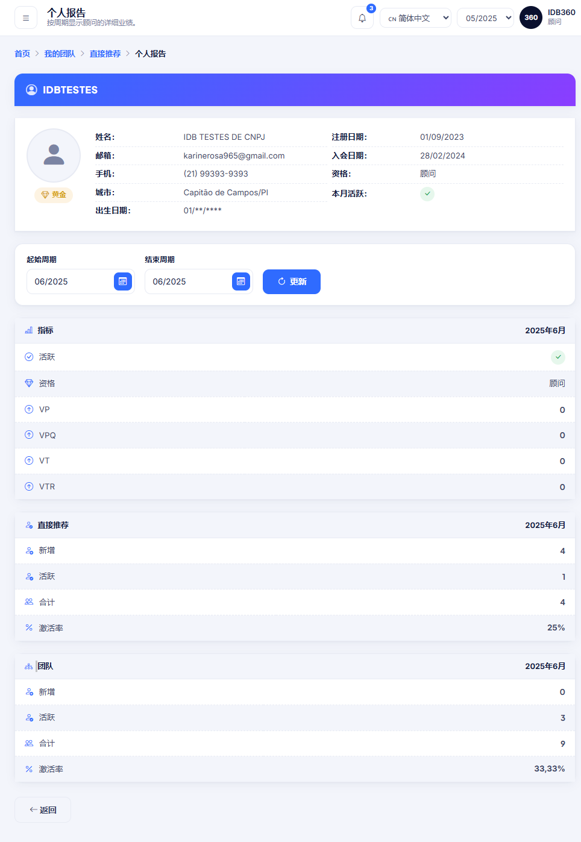This screenshot has height=842, width=581.
Task: Click the phone number (21) 99393-9393
Action: point(216,174)
